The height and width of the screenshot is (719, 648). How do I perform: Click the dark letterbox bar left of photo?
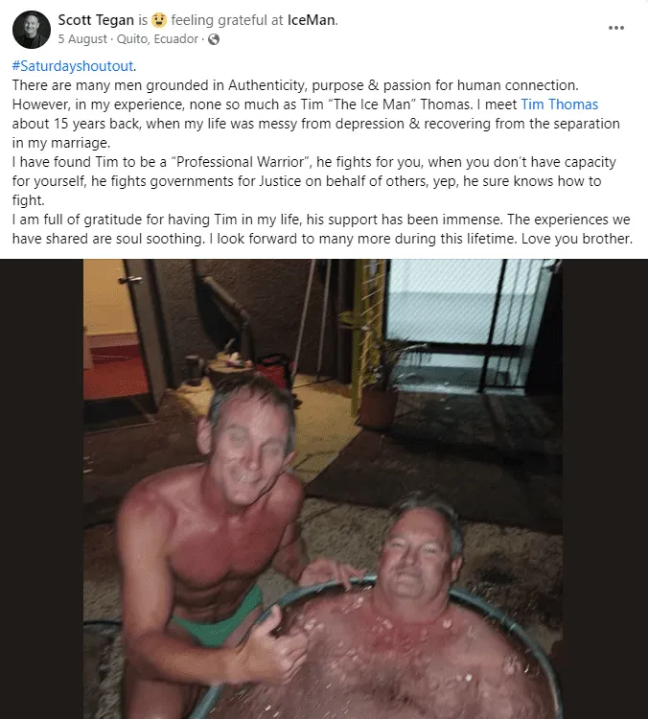click(41, 489)
